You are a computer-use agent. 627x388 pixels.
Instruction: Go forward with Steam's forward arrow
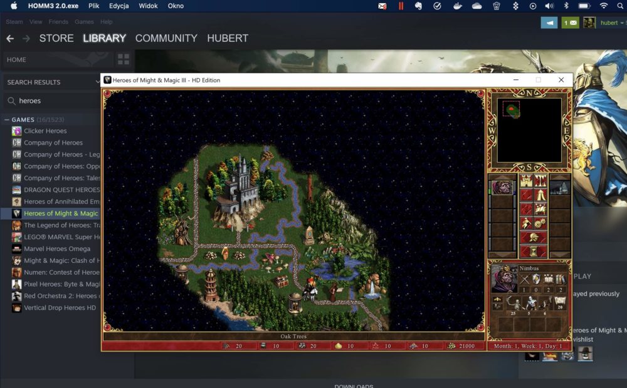coord(26,38)
